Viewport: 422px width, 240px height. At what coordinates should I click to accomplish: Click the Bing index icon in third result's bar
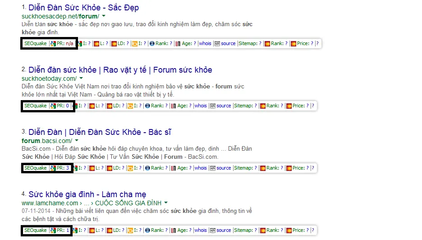(x=130, y=168)
